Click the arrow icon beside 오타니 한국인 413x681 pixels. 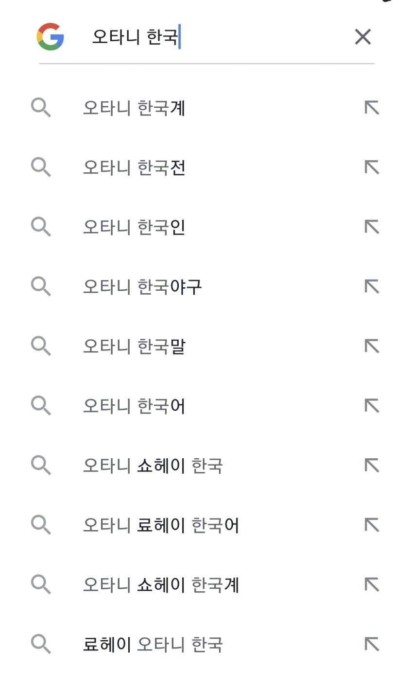pyautogui.click(x=372, y=227)
